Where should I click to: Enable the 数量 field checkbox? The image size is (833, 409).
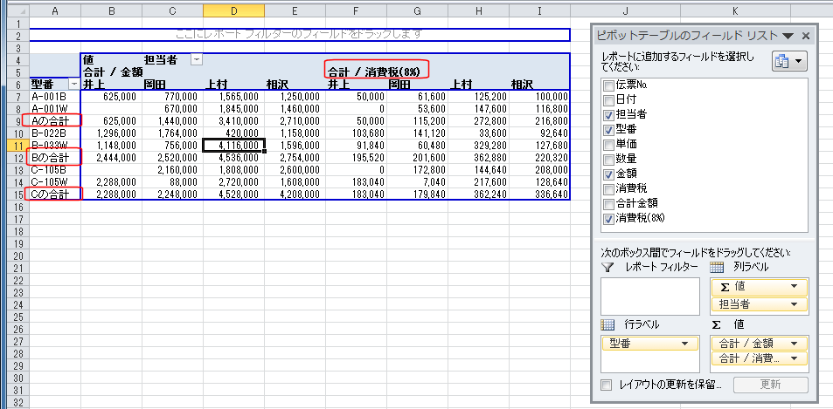[608, 159]
